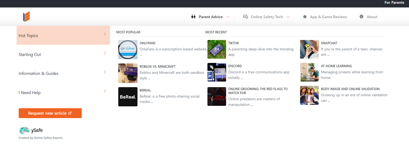Screen dimensions: 409x145
Task: Expand the Hot Topics arrow
Action: pos(105,34)
